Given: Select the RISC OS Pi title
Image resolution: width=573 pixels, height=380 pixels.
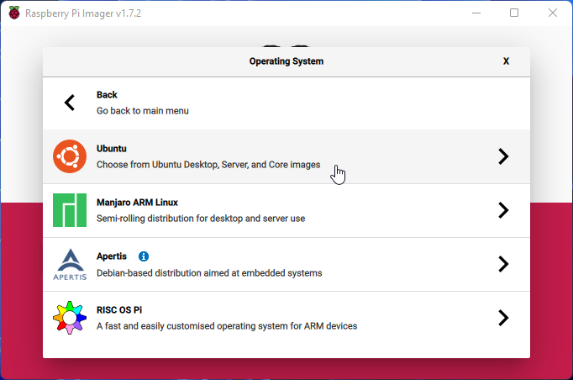Looking at the screenshot, I should tap(119, 309).
